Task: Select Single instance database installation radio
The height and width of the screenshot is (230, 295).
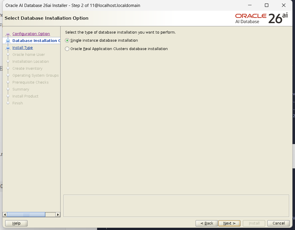Action: 67,41
